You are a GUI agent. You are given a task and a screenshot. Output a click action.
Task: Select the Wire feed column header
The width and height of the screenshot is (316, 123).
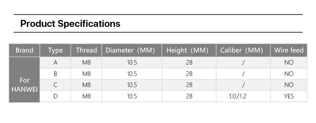click(289, 50)
